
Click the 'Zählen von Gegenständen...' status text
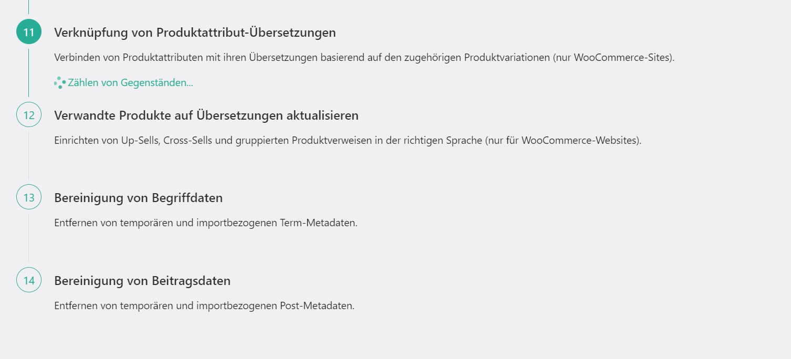tap(130, 83)
